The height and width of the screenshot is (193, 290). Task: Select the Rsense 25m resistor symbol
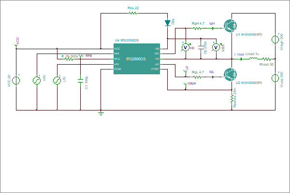click(232, 98)
